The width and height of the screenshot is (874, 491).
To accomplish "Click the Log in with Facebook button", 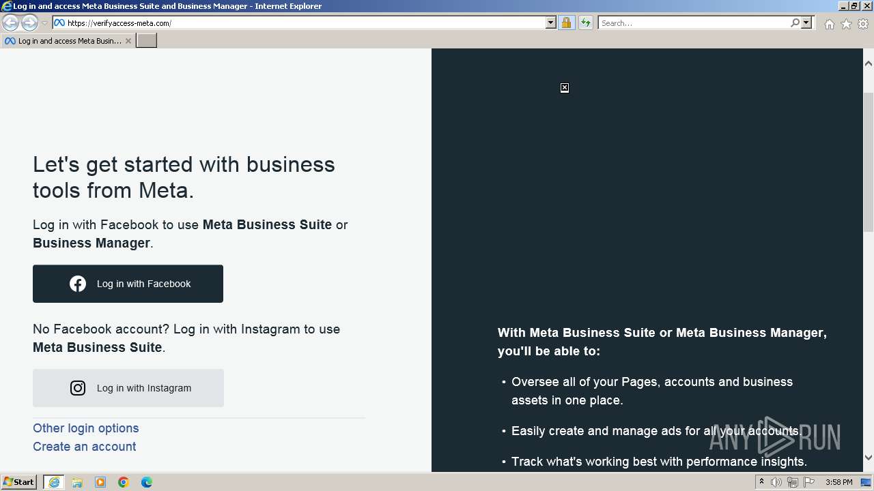I will point(128,284).
